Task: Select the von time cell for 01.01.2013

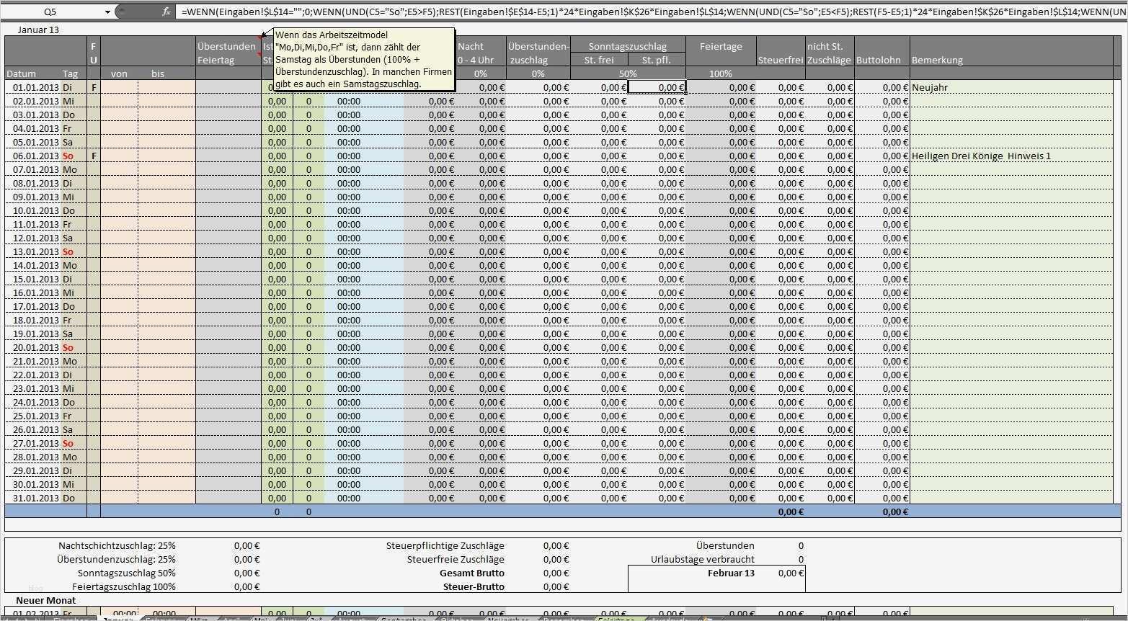Action: (x=119, y=87)
